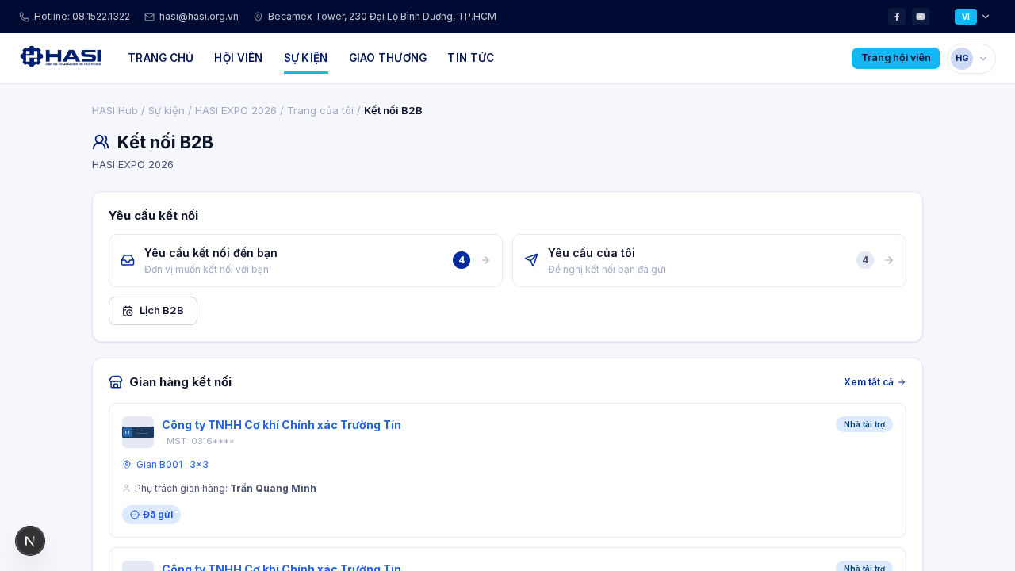Open Yêu cầu của tôi card
1015x571 pixels.
click(709, 260)
